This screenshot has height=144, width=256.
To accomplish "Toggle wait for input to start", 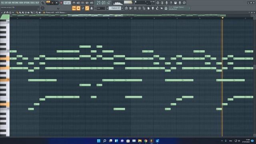I will click(78, 3).
